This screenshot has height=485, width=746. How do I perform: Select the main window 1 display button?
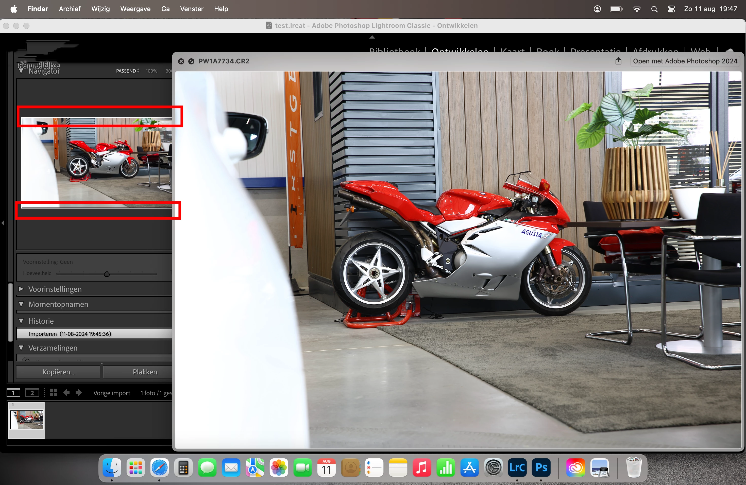pyautogui.click(x=13, y=393)
